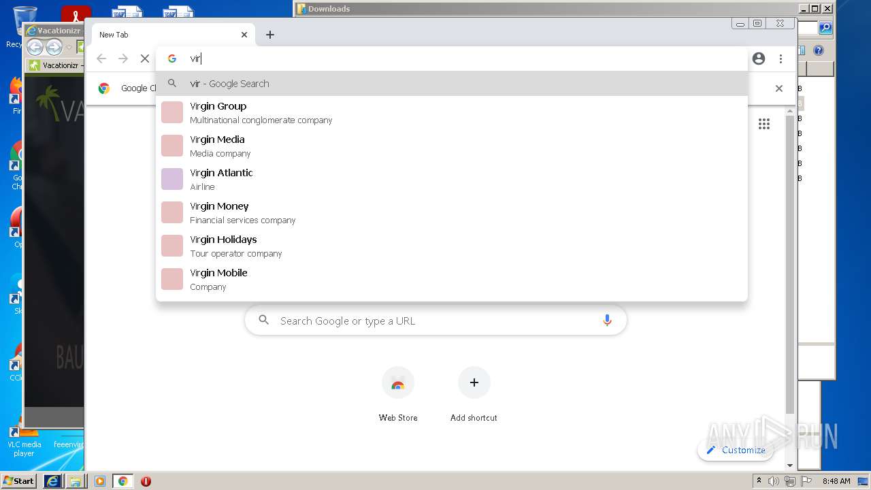Open the Chrome profile avatar menu
Viewport: 871px width, 490px height.
[x=759, y=59]
